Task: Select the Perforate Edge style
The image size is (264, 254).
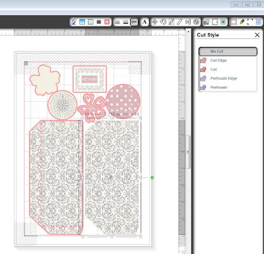Action: point(228,79)
